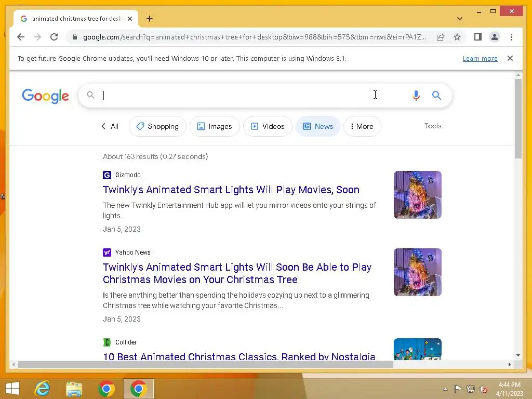Click the muted volume tray icon
Image resolution: width=532 pixels, height=399 pixels.
coord(483,389)
